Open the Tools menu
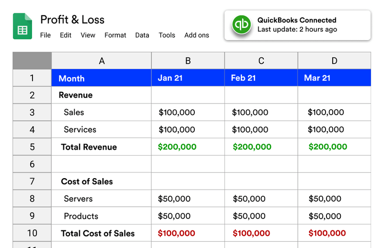The width and height of the screenshot is (383, 248). coord(167,35)
